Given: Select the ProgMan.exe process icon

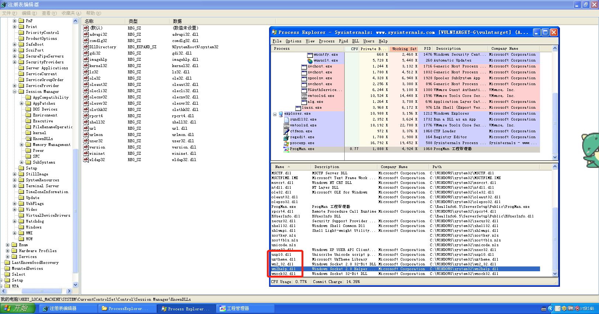Looking at the screenshot, I should pyautogui.click(x=286, y=149).
